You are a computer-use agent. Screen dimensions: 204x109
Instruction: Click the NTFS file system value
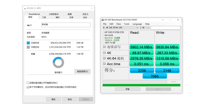[44, 37]
